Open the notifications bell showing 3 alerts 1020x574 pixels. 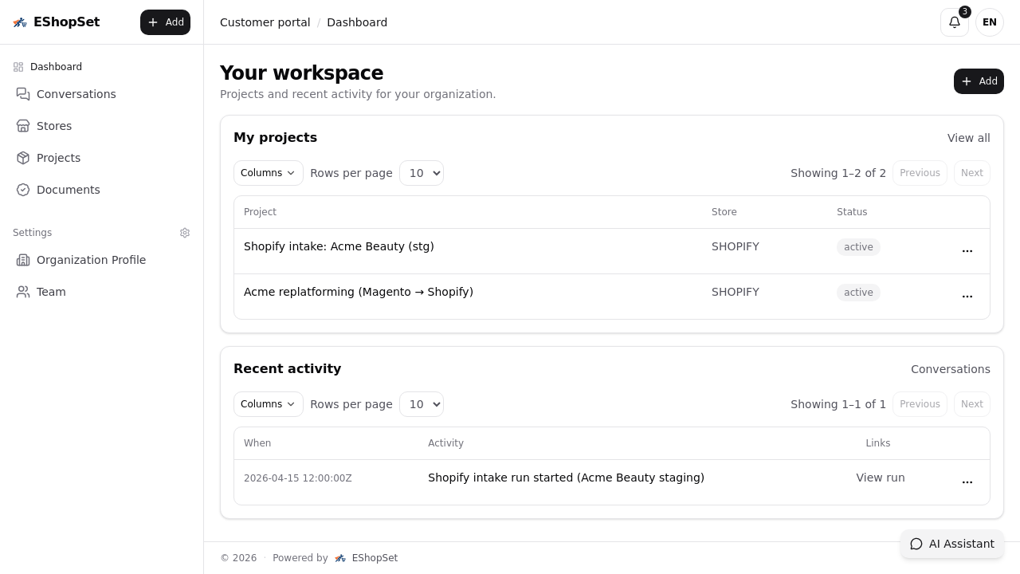(955, 22)
